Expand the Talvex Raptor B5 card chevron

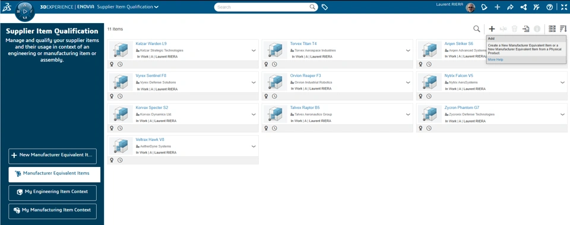[408, 114]
